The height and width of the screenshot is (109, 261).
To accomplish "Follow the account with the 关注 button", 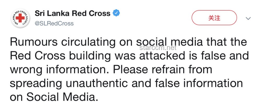I will click(x=214, y=18).
